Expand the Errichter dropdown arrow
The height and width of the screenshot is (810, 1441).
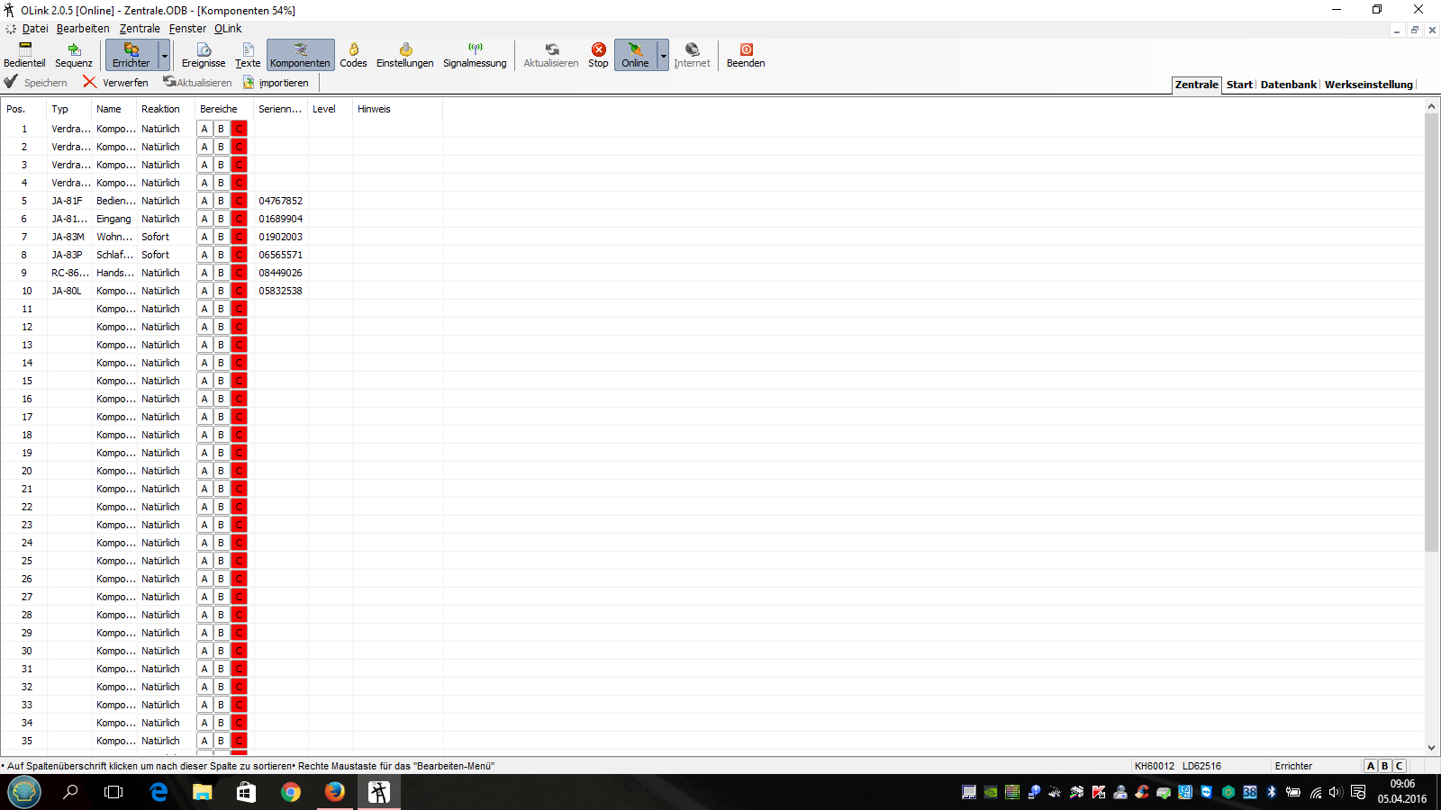pyautogui.click(x=164, y=56)
